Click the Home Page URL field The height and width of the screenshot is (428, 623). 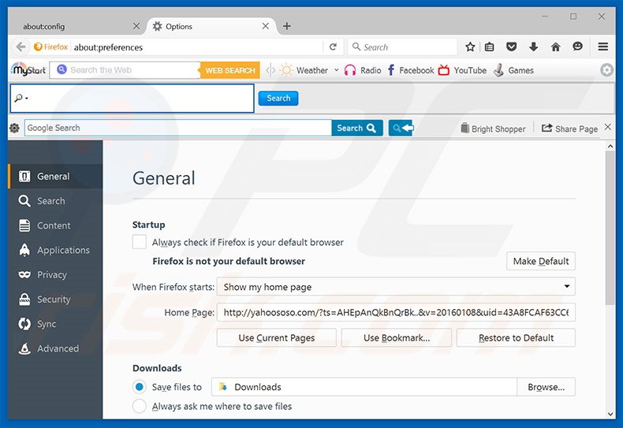click(396, 312)
